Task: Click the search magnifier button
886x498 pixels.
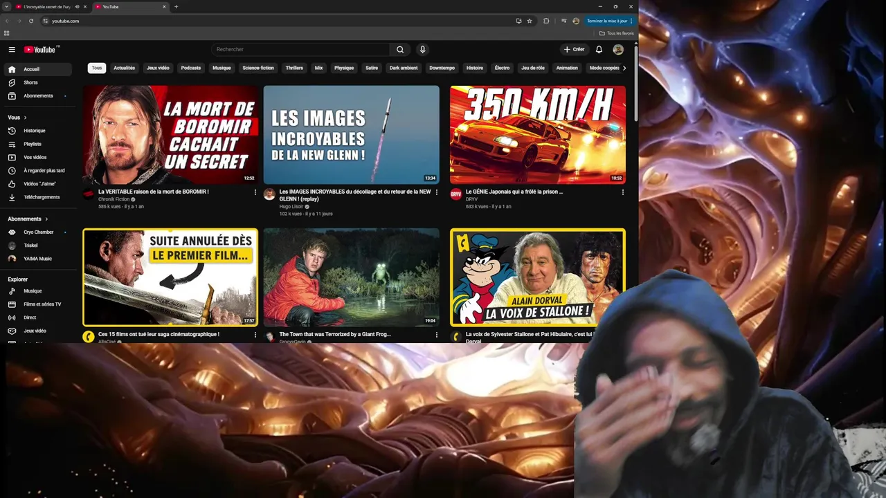Action: pos(400,49)
